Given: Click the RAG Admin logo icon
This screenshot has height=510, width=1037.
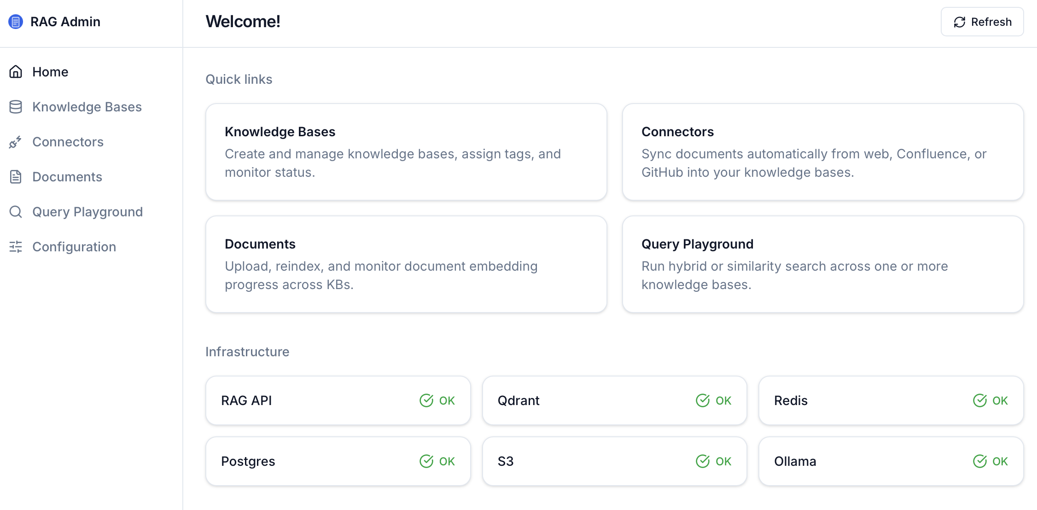Looking at the screenshot, I should tap(16, 22).
